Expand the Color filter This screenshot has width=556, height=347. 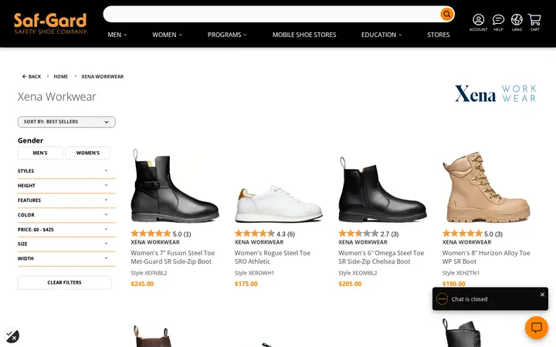click(66, 215)
